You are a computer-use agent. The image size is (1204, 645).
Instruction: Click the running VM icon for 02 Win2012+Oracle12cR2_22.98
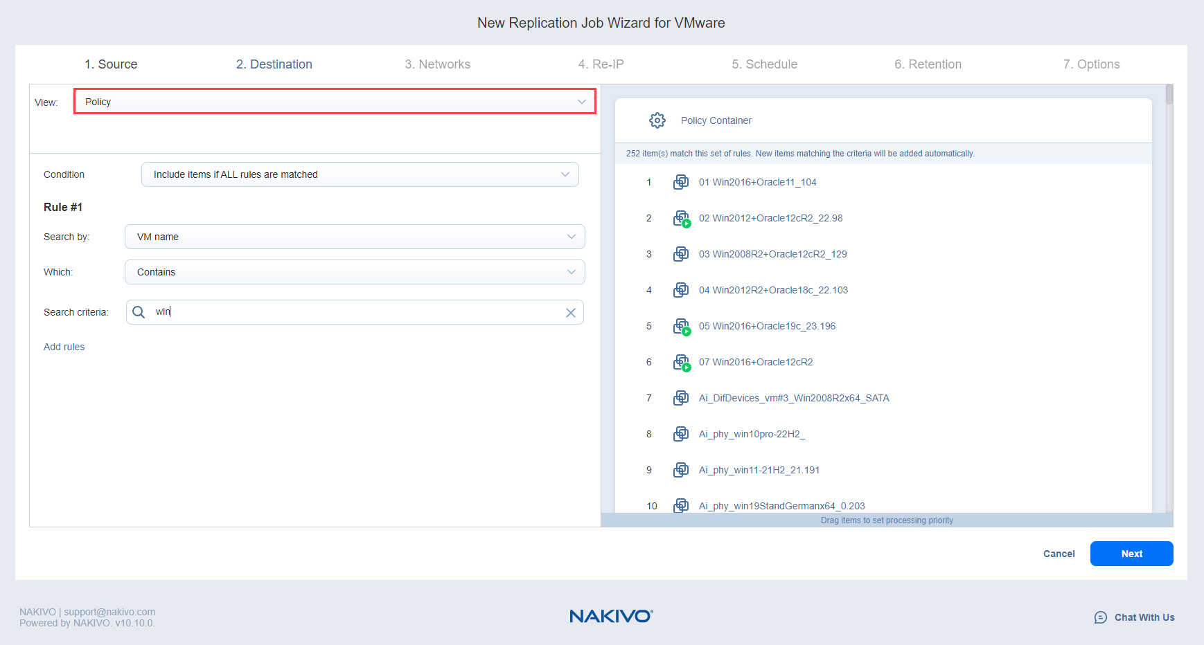[681, 219]
